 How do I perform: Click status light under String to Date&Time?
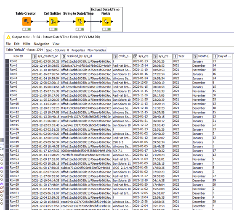coord(80,29)
